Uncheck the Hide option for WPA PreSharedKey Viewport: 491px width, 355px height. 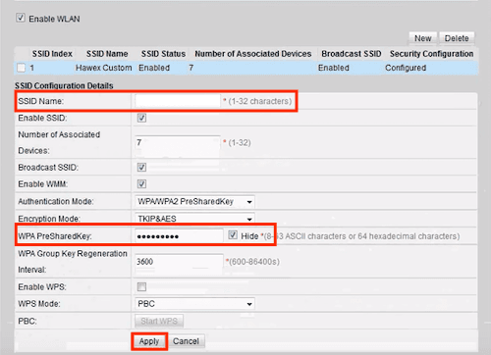pyautogui.click(x=233, y=235)
